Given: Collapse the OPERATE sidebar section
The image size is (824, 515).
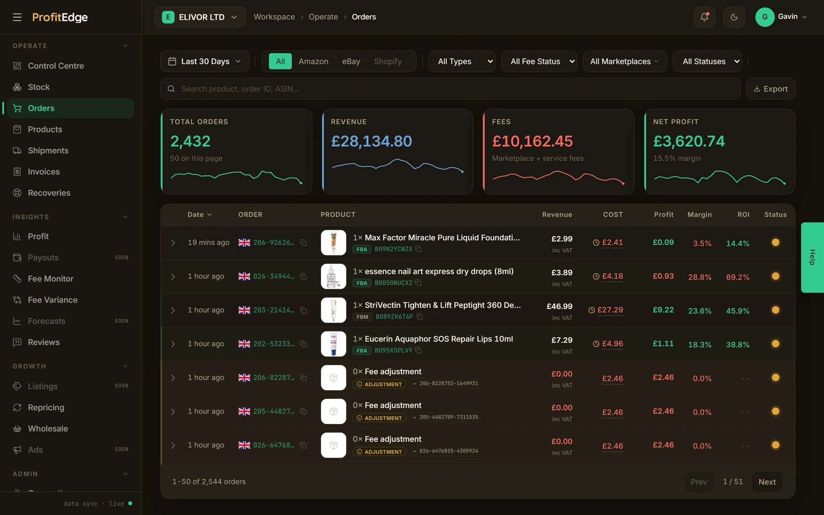Looking at the screenshot, I should point(125,46).
